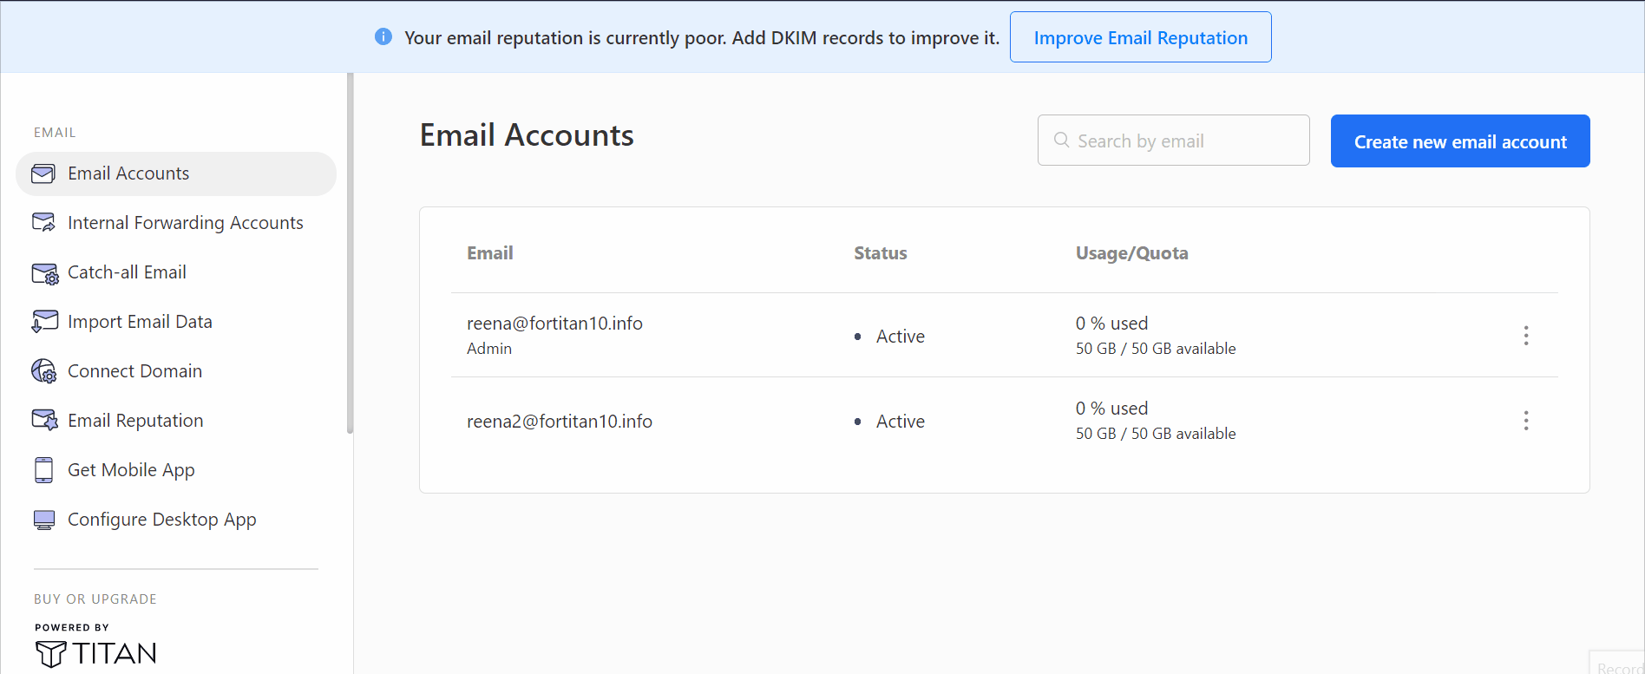Screen dimensions: 1645x674
Task: Click the Improve Email Reputation button
Action: tap(1141, 37)
